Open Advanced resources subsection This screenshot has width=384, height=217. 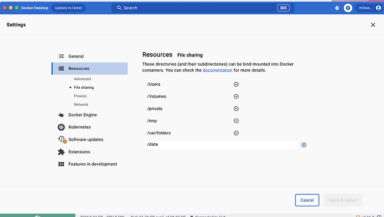point(82,79)
